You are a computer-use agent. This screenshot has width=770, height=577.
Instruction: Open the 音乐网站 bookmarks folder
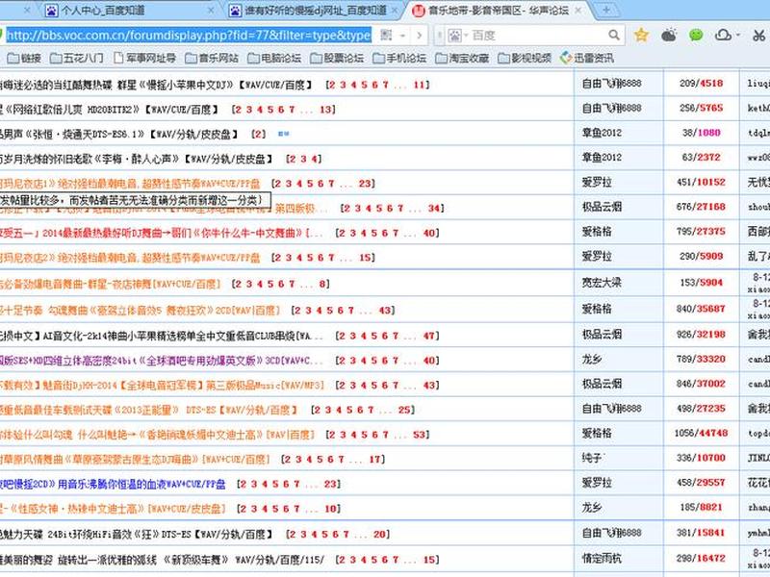point(212,58)
